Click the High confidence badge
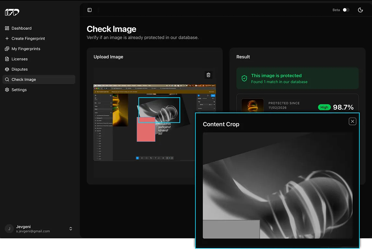This screenshot has height=250, width=372. [x=324, y=107]
